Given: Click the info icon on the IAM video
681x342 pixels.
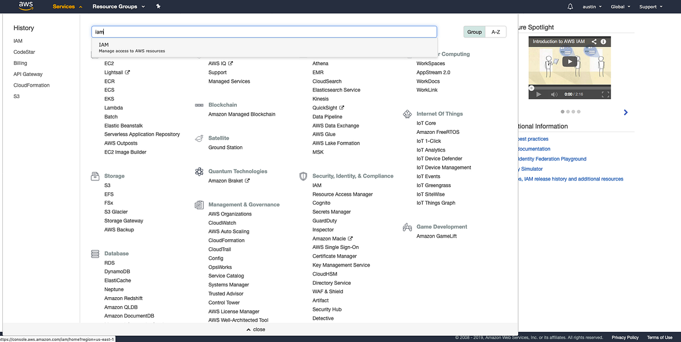Looking at the screenshot, I should [604, 41].
